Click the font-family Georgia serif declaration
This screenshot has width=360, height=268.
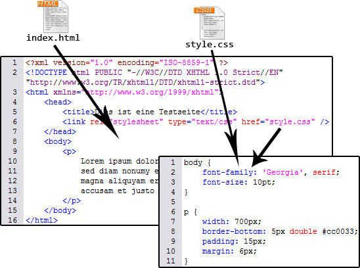pos(271,172)
